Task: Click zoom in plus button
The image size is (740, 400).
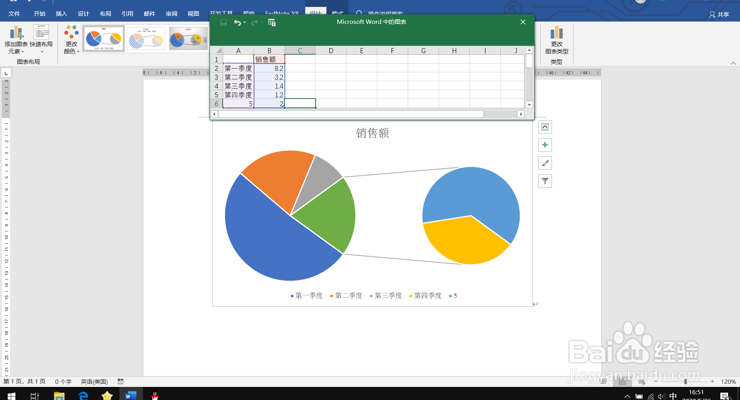Action: click(x=713, y=382)
